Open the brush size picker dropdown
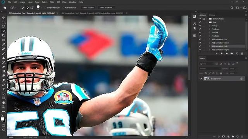 click(x=42, y=8)
